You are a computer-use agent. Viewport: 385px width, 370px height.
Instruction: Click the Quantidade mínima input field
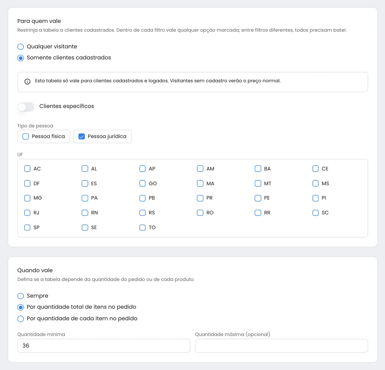point(104,346)
